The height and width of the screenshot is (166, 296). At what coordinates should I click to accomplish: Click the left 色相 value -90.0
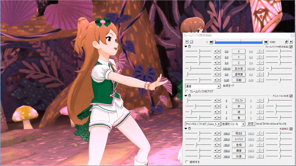coord(226,145)
